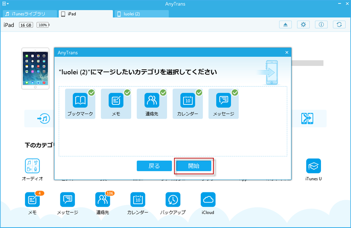Close the AnyTrans merge dialog
351x228 pixels.
tap(287, 52)
